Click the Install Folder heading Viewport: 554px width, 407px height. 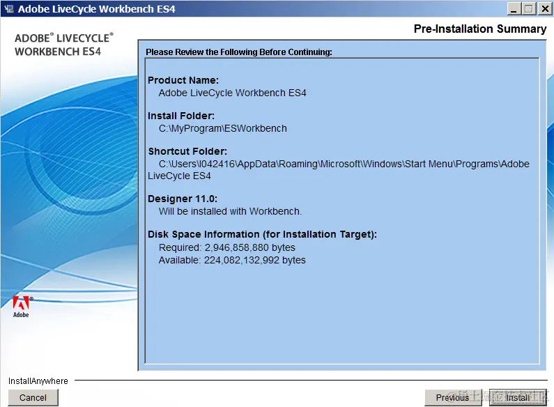pos(181,116)
